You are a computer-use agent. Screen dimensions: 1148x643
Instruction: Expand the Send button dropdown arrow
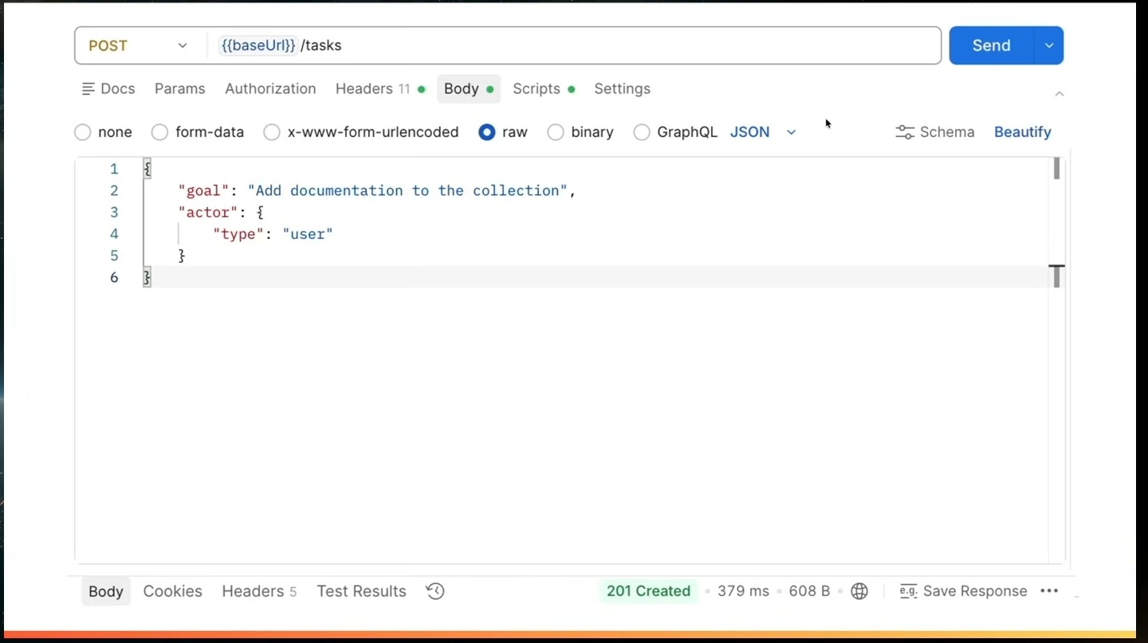tap(1049, 45)
